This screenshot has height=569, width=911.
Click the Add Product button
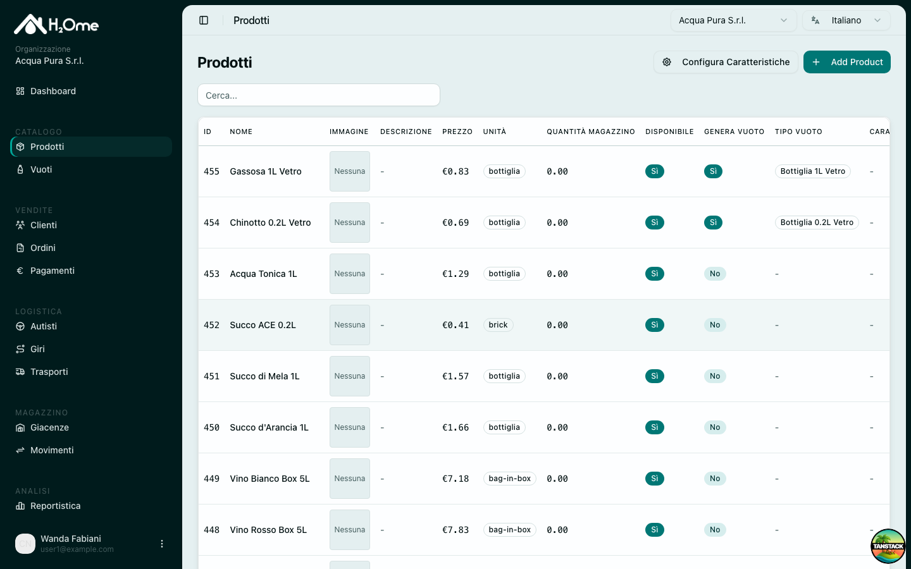point(847,62)
